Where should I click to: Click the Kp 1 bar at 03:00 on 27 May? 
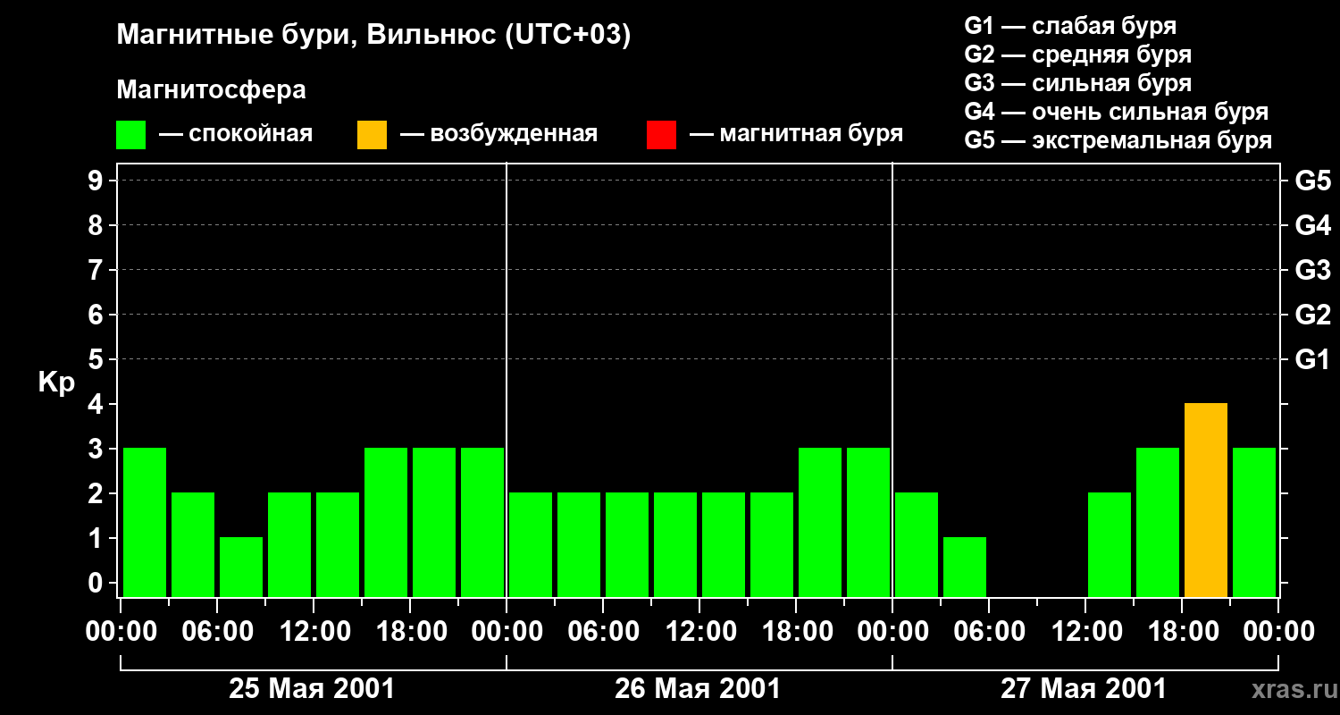[x=965, y=568]
